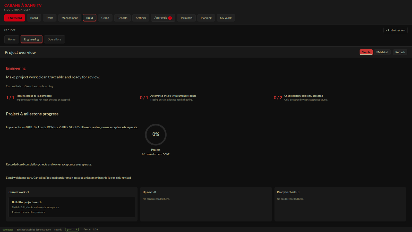This screenshot has height=232, width=412.
Task: Click the guard: ? status indicator
Action: [x=72, y=229]
